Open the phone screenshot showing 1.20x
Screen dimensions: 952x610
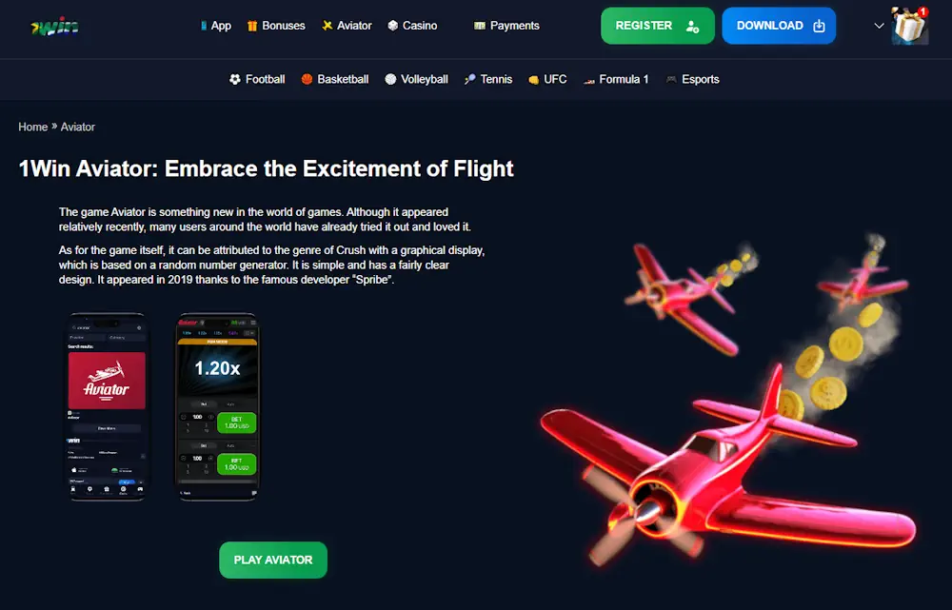217,406
